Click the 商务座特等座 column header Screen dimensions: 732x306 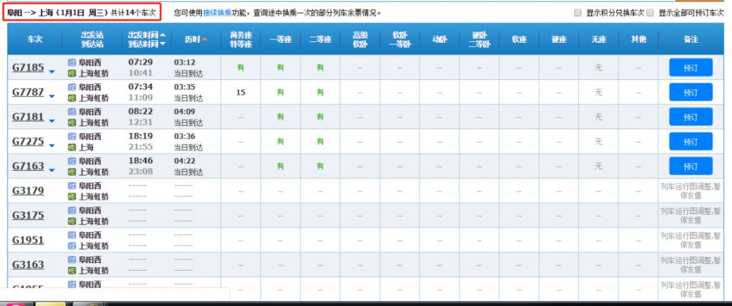point(241,40)
